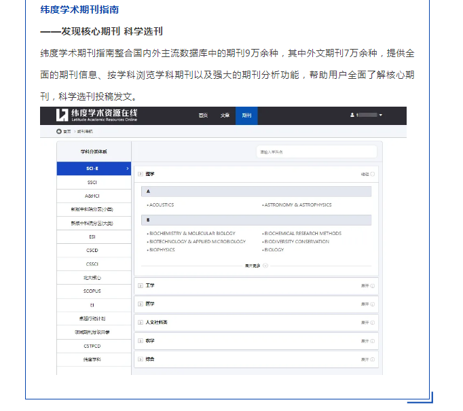
Task: Expand more subjects with 展开更多
Action: [256, 266]
